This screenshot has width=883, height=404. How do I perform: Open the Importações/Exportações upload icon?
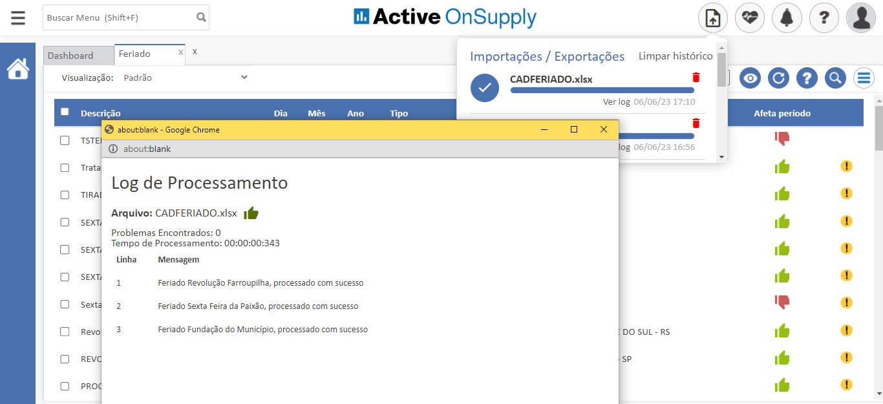[712, 17]
